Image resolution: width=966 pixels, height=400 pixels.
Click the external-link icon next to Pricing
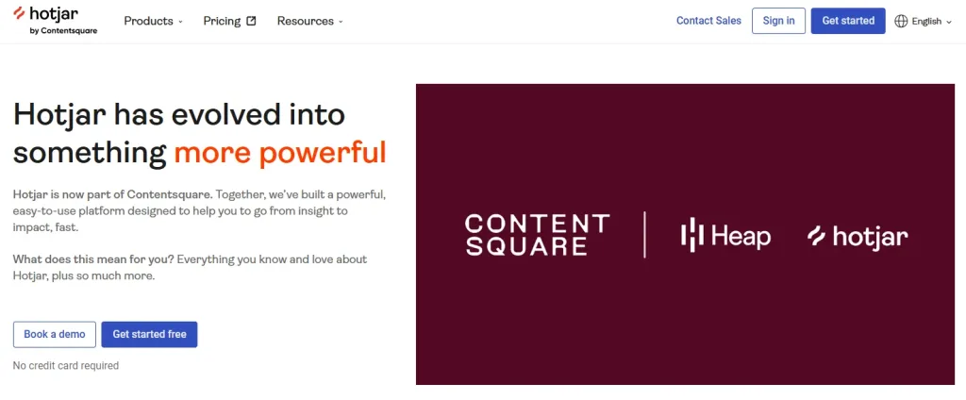251,21
